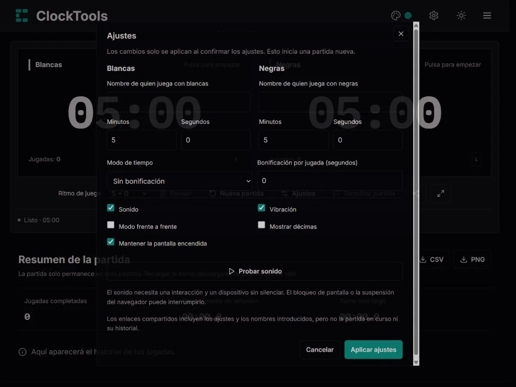This screenshot has width=516, height=387.
Task: Toggle light mode with the sun icon
Action: (x=461, y=15)
